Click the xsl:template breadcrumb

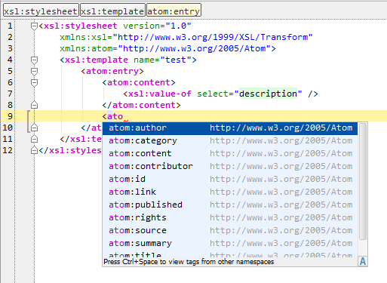(x=112, y=10)
